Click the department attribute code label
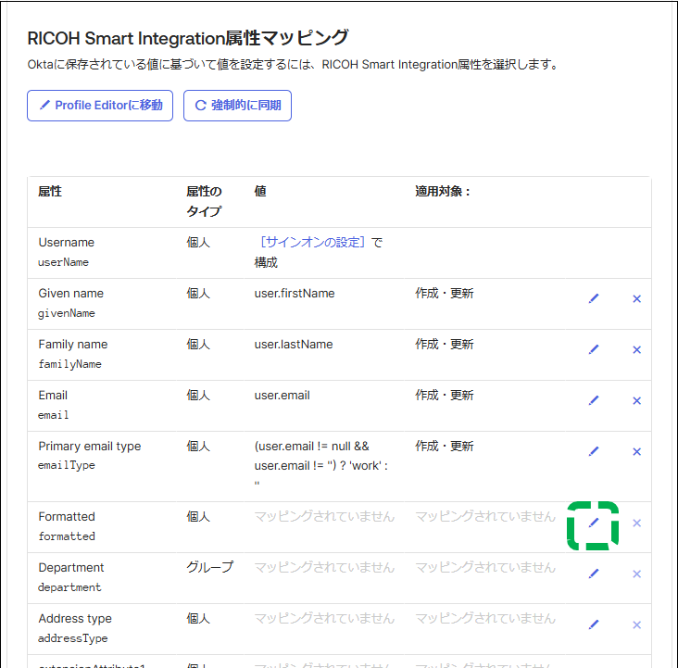This screenshot has height=668, width=678. (69, 587)
